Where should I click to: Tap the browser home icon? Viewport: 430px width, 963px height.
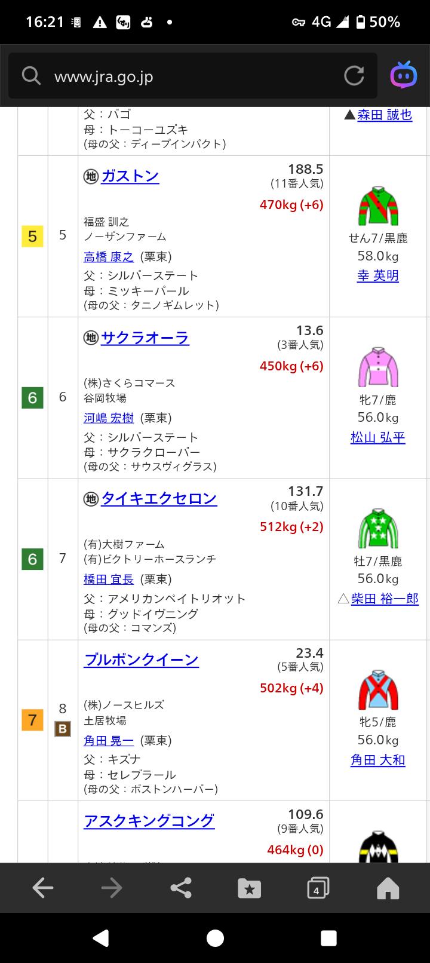click(388, 888)
